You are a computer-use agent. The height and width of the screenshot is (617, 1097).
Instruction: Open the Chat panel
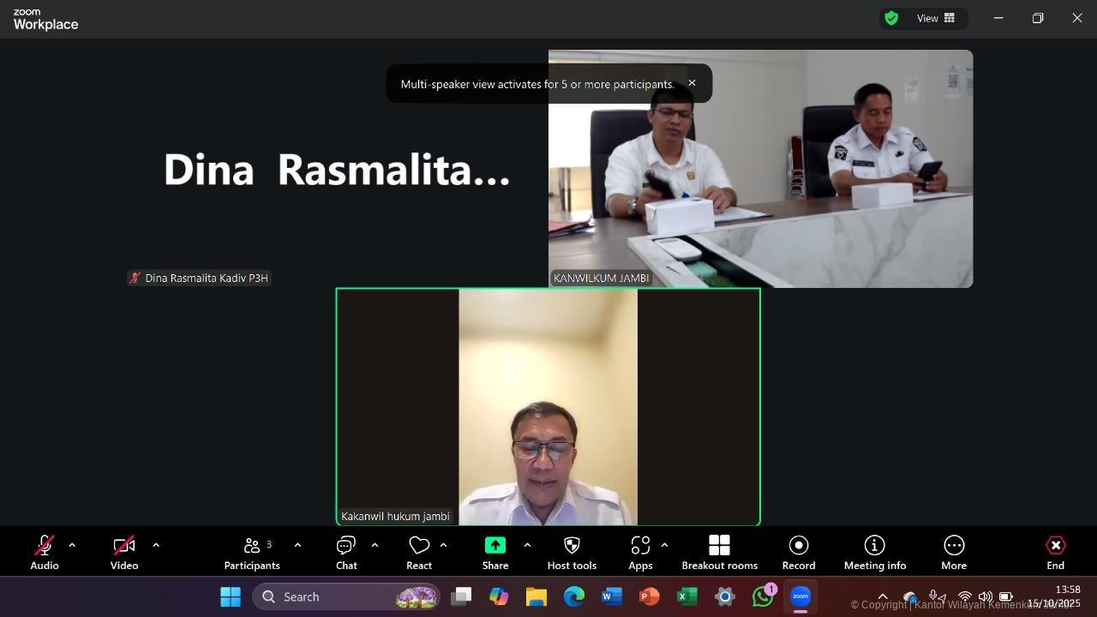(x=346, y=553)
